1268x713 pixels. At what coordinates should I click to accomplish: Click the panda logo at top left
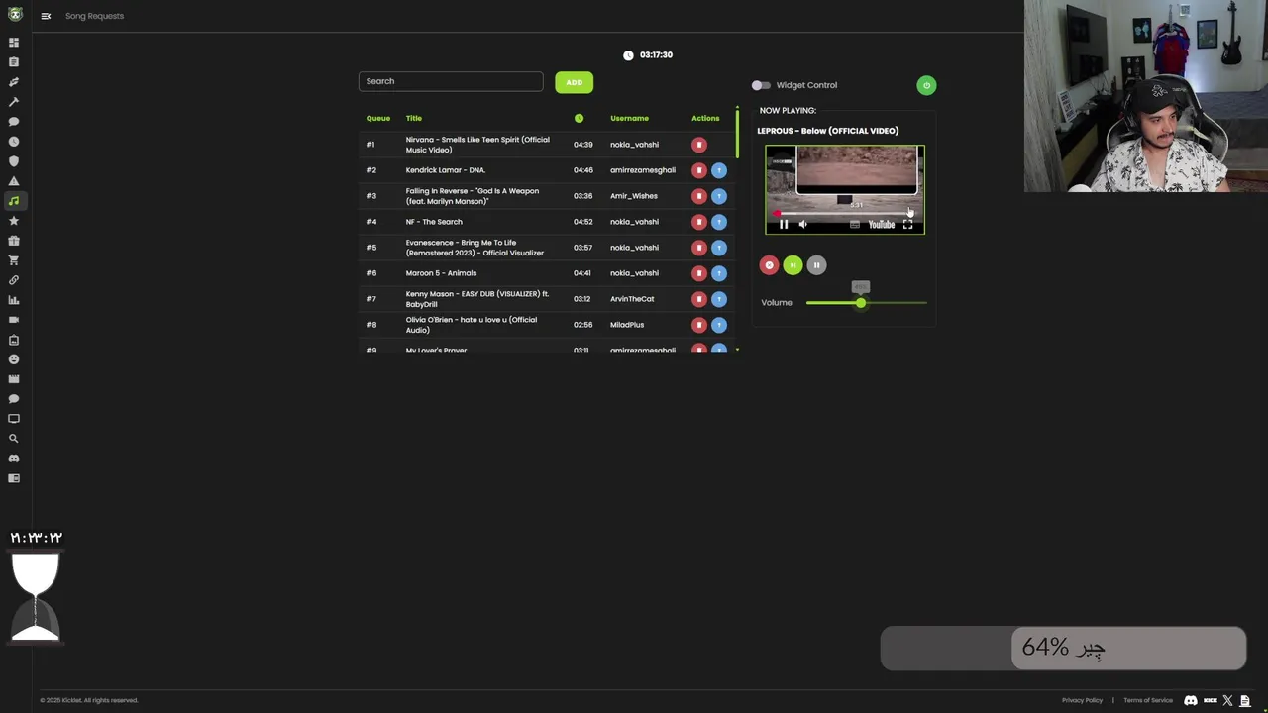[x=15, y=14]
